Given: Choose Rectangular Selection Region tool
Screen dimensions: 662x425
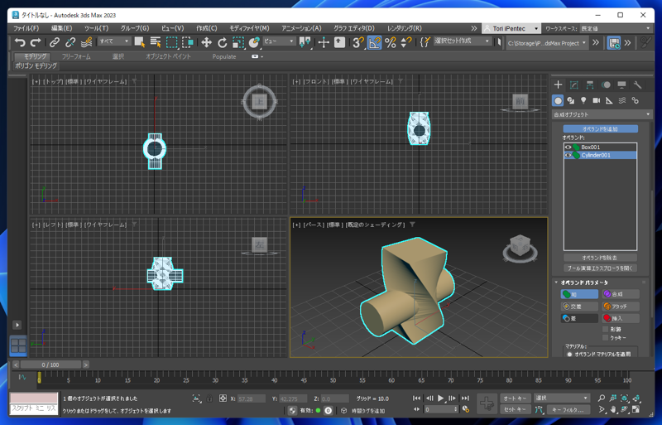Looking at the screenshot, I should tap(172, 42).
